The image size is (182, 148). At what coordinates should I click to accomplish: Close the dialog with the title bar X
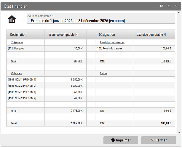[x=176, y=6]
